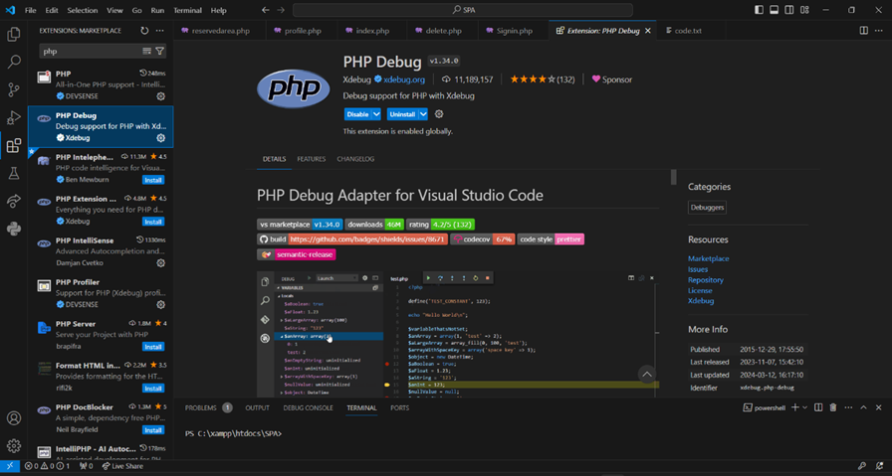Open settings gear beside Uninstall button
892x476 pixels.
coord(439,114)
